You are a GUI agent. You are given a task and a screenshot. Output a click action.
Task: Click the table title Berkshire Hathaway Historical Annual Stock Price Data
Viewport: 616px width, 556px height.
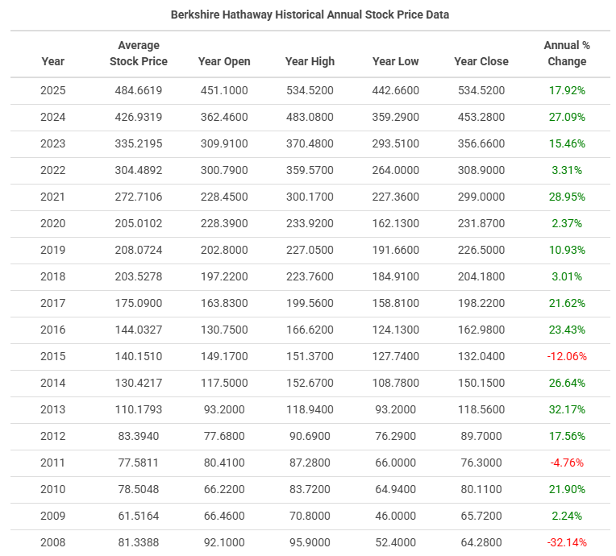point(310,15)
